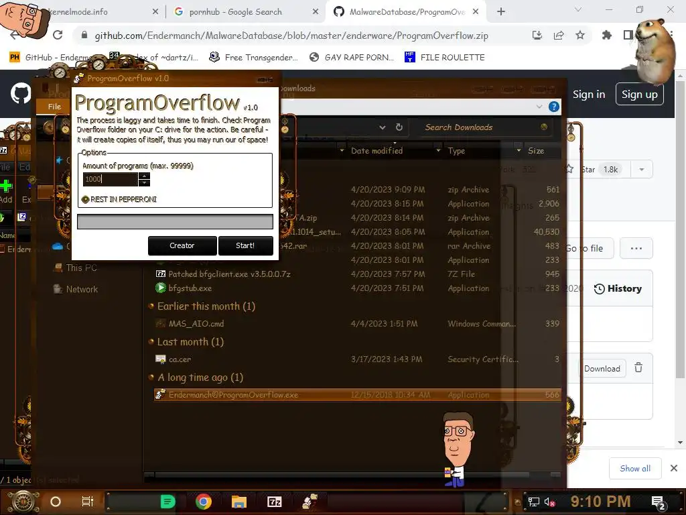The image size is (686, 515).
Task: Click the Creator button in ProgramOverflow
Action: [x=182, y=245]
